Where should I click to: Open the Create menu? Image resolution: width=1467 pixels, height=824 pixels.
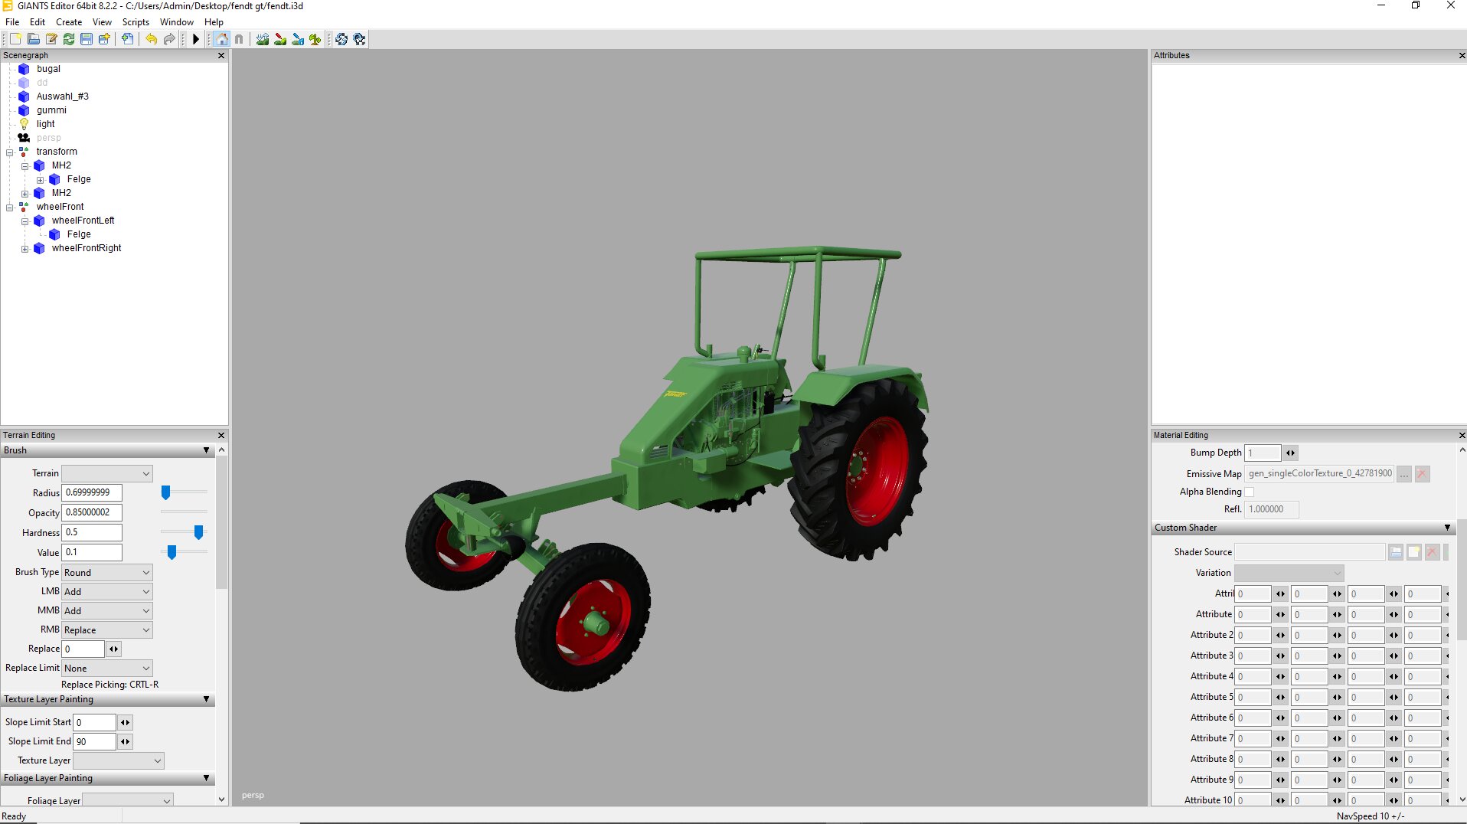click(x=69, y=22)
